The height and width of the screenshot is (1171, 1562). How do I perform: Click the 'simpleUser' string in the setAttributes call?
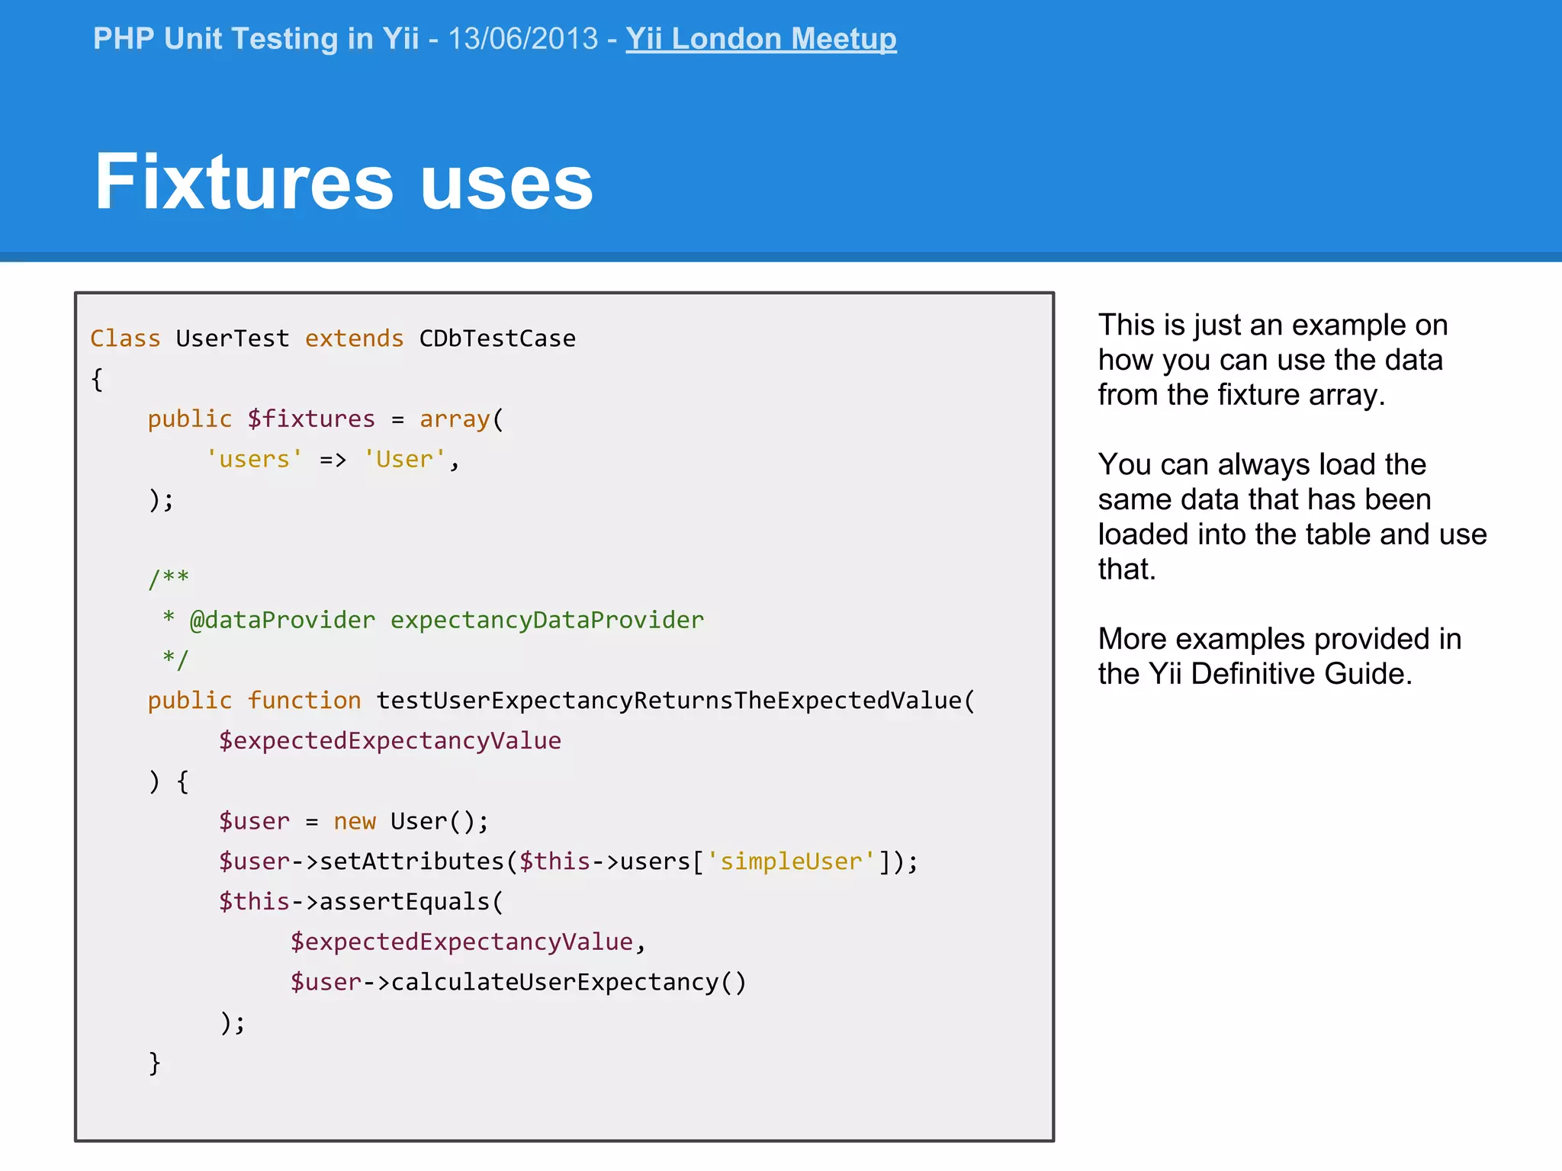791,861
